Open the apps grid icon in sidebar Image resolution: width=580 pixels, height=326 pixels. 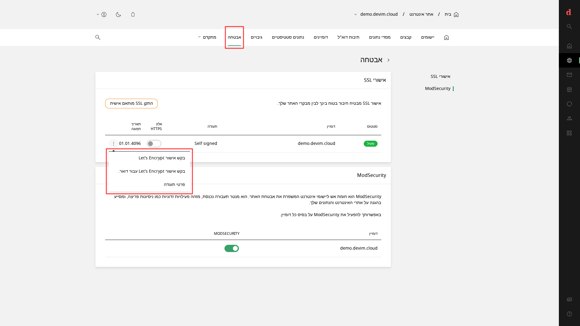(x=569, y=133)
